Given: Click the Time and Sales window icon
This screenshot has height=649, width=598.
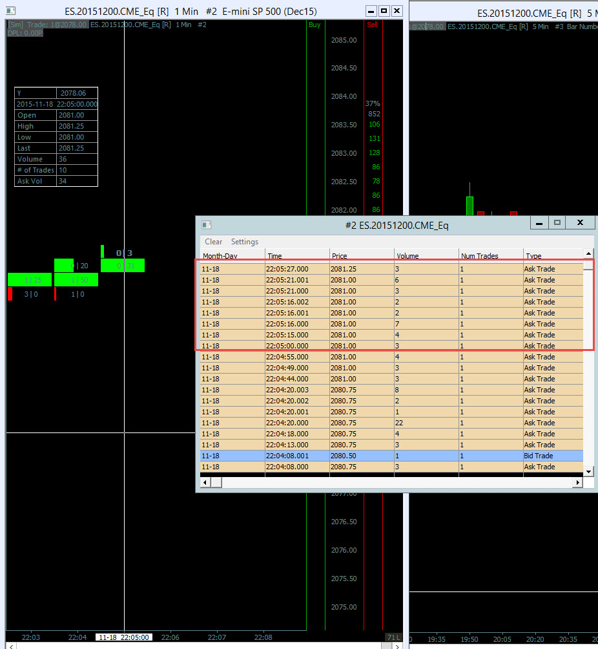Looking at the screenshot, I should click(x=207, y=225).
